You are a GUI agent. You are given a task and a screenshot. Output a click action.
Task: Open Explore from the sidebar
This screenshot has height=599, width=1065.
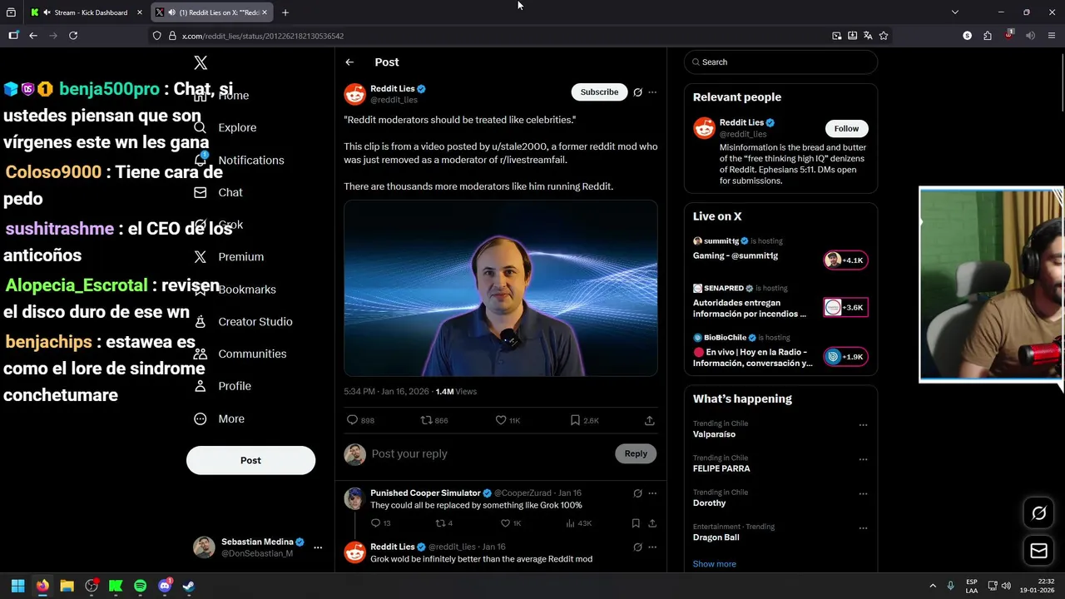(x=225, y=127)
